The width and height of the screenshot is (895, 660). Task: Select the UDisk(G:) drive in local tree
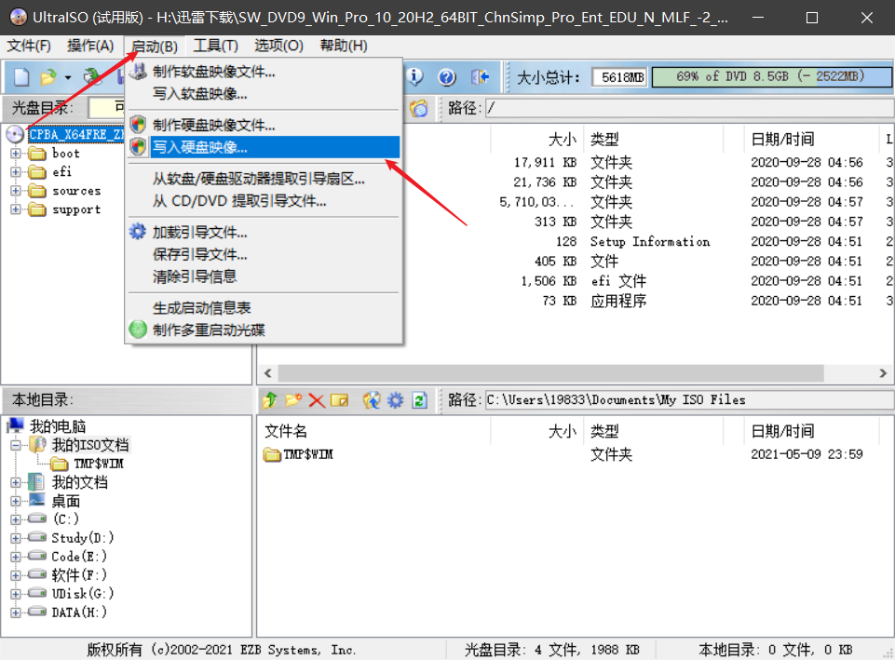pyautogui.click(x=83, y=593)
